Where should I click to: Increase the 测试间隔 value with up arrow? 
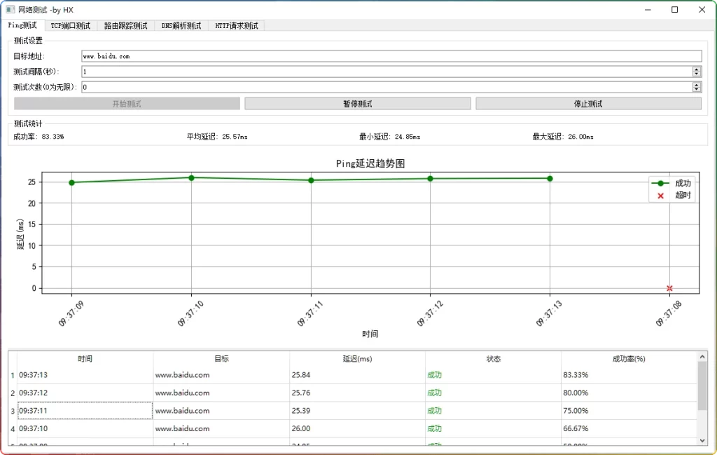[697, 69]
